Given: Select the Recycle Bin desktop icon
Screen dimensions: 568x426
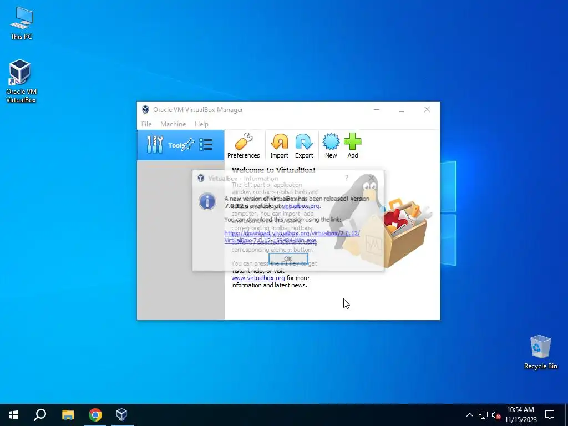Looking at the screenshot, I should (540, 352).
